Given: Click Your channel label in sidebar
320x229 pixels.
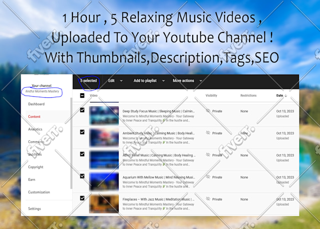Looking at the screenshot, I should pyautogui.click(x=41, y=86).
